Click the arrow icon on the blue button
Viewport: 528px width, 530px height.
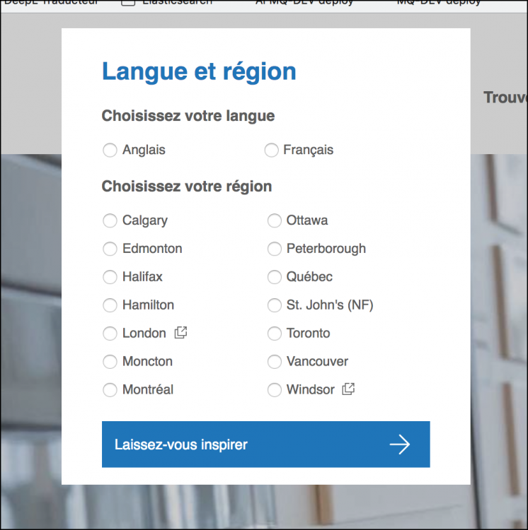coord(400,444)
